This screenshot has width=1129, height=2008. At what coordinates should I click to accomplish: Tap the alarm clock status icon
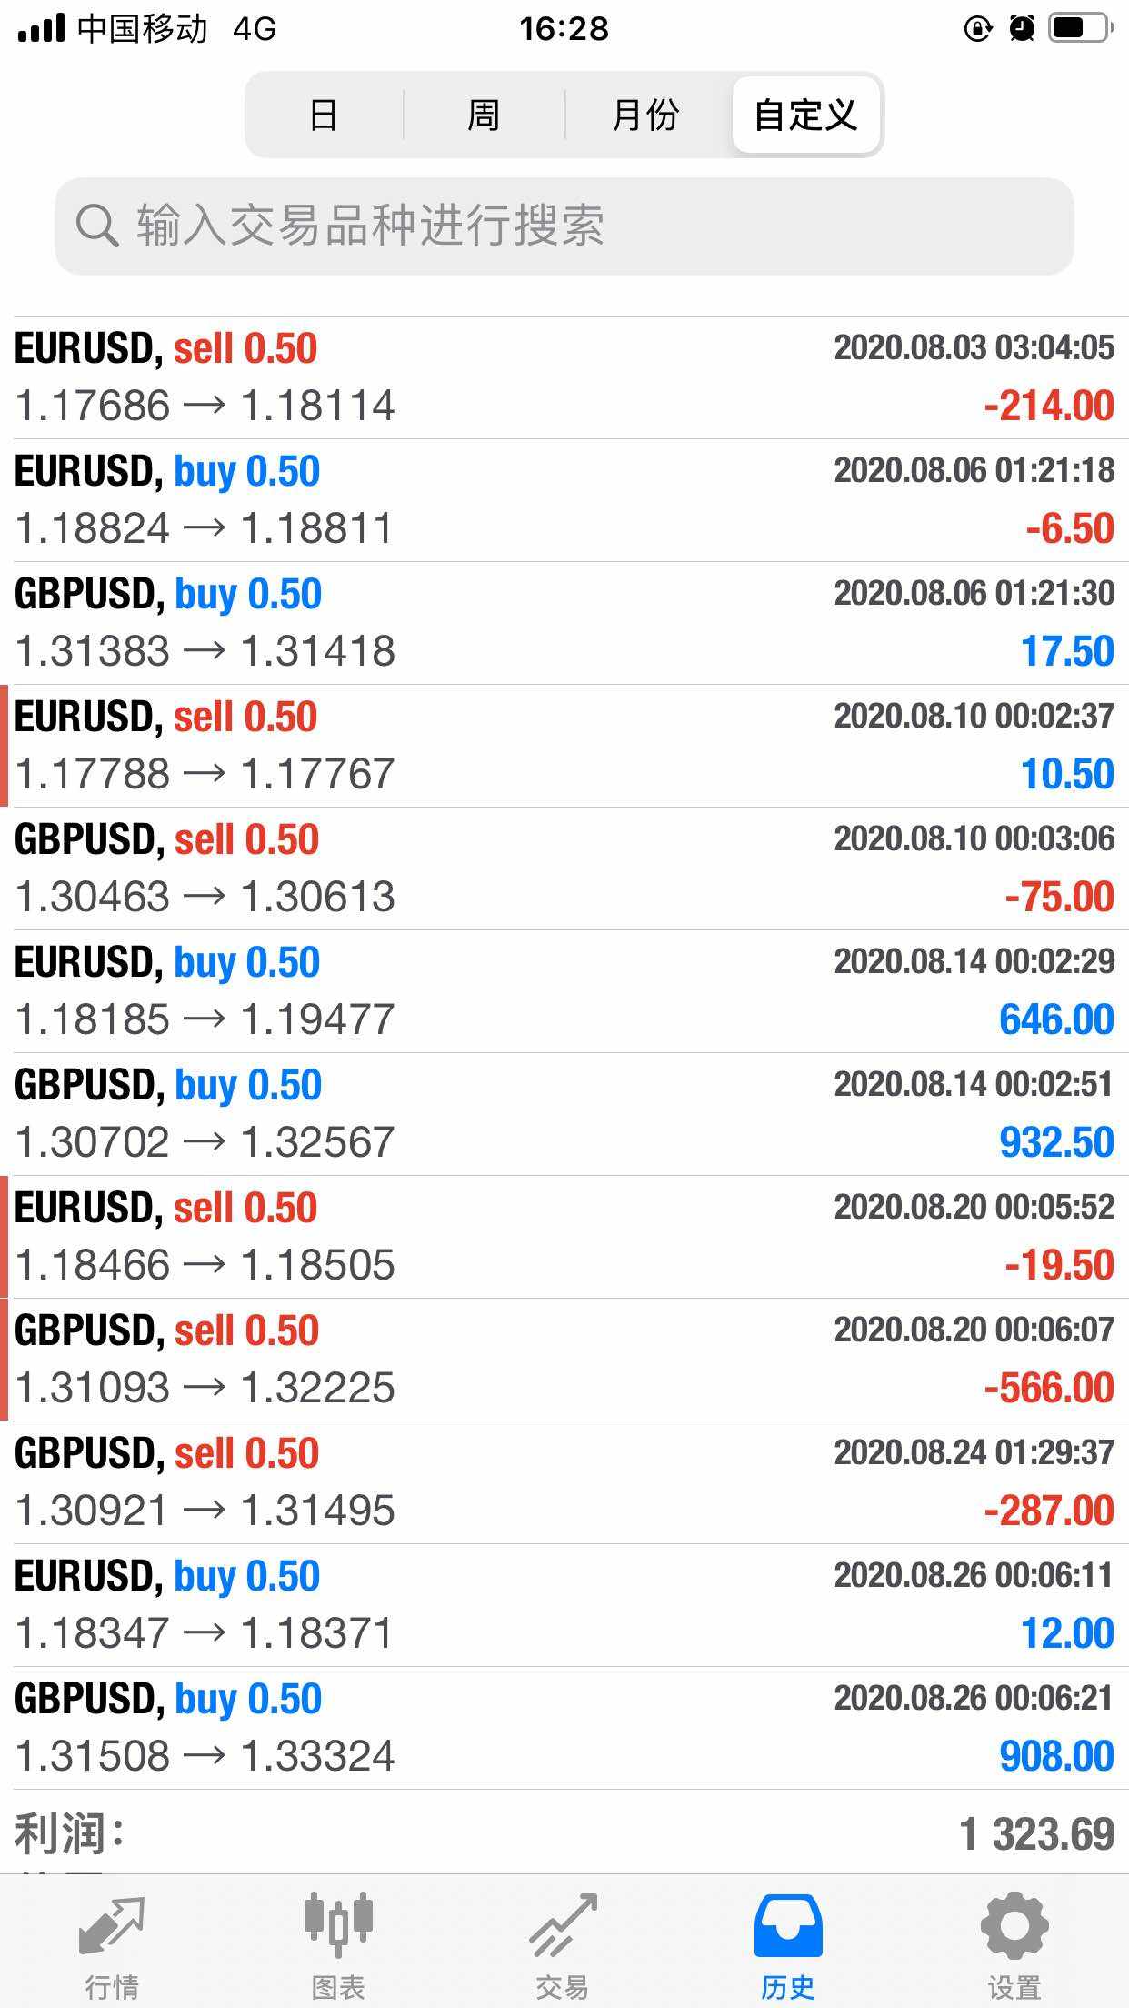pyautogui.click(x=1022, y=29)
